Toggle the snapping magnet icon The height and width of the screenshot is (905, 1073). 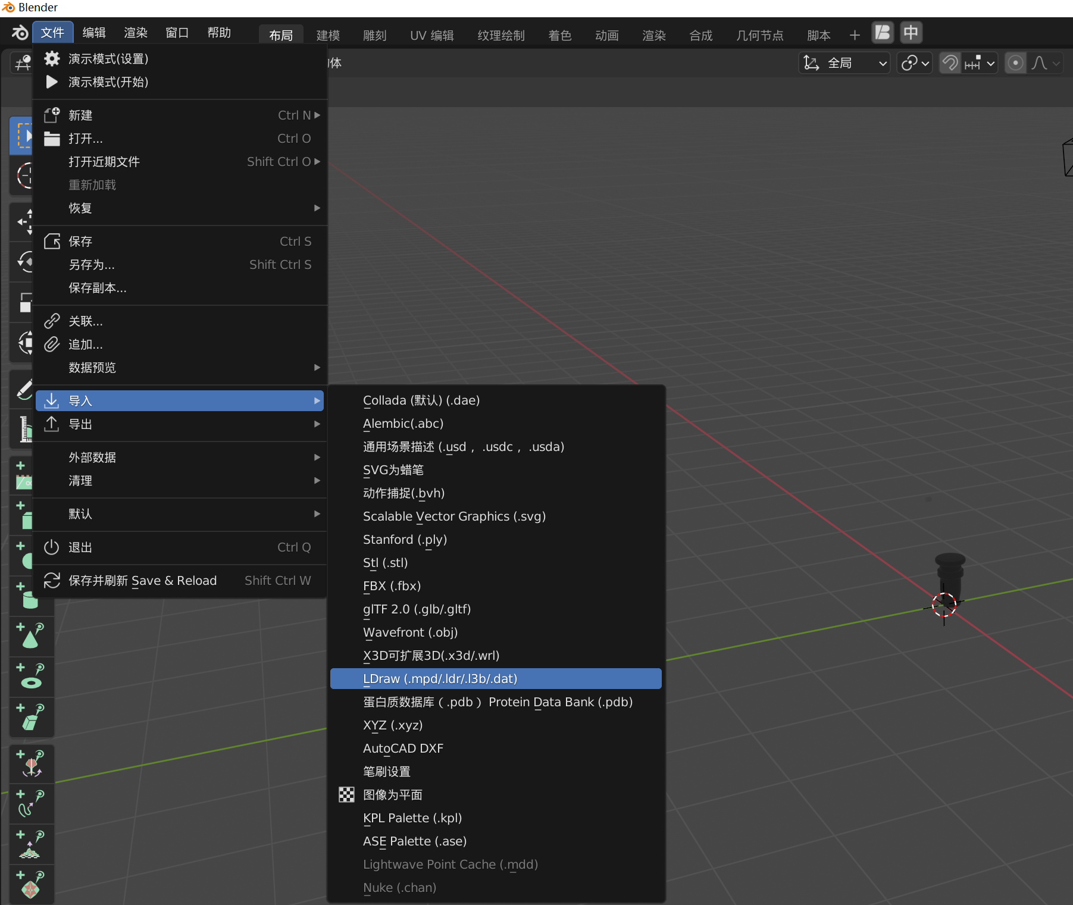tap(950, 63)
